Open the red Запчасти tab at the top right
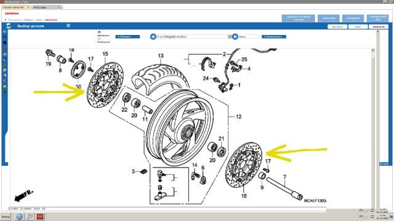The height and width of the screenshot is (221, 394). click(x=379, y=26)
